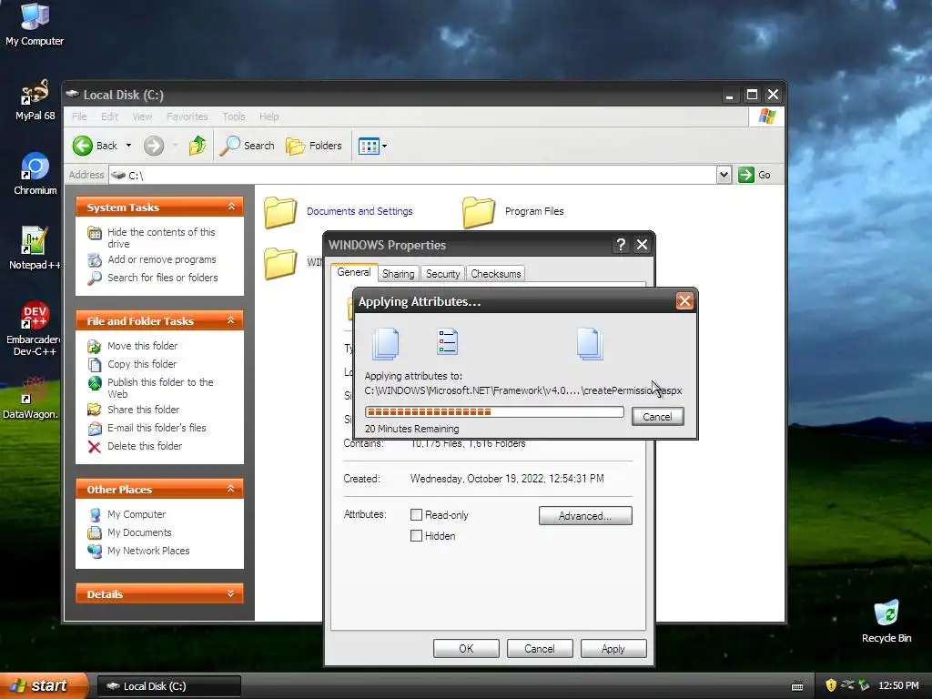The height and width of the screenshot is (699, 932).
Task: Open File menu
Action: [80, 116]
